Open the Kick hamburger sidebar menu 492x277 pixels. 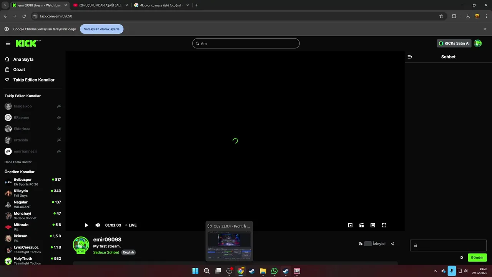click(x=8, y=43)
